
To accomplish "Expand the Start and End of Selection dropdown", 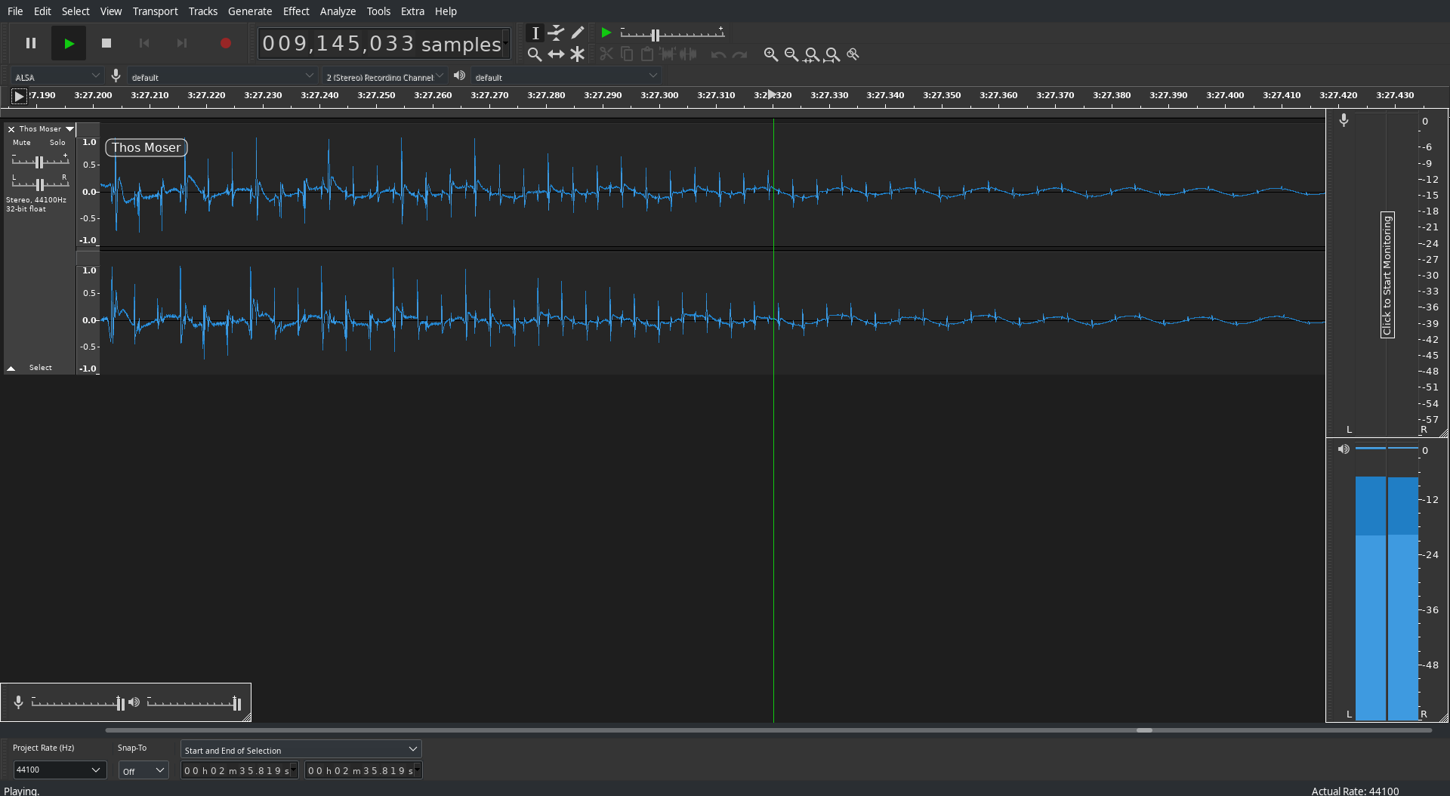I will click(x=301, y=750).
